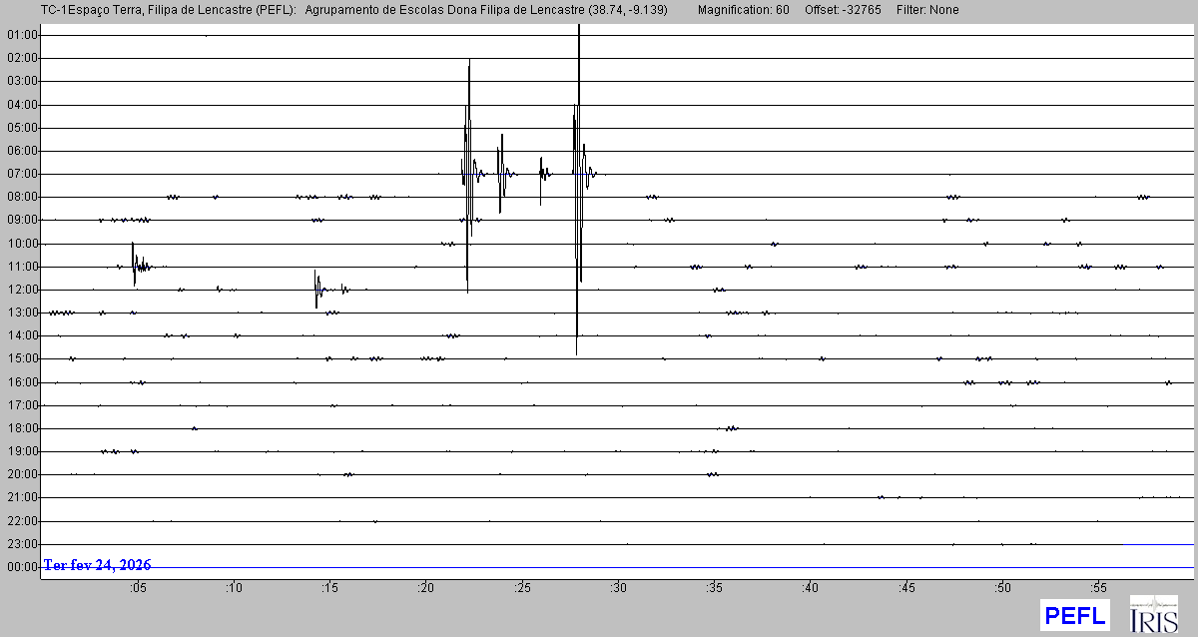The height and width of the screenshot is (637, 1198).
Task: Click the blue PEFL station badge
Action: pos(1074,615)
